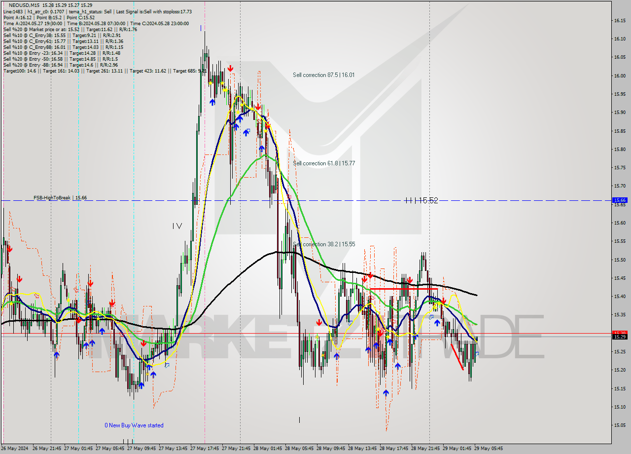Click the lone blue arrow under the 16.10 peak
The height and width of the screenshot is (454, 631).
(x=212, y=102)
